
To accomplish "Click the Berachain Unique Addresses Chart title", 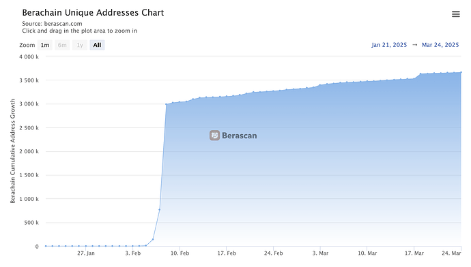I will [x=93, y=12].
